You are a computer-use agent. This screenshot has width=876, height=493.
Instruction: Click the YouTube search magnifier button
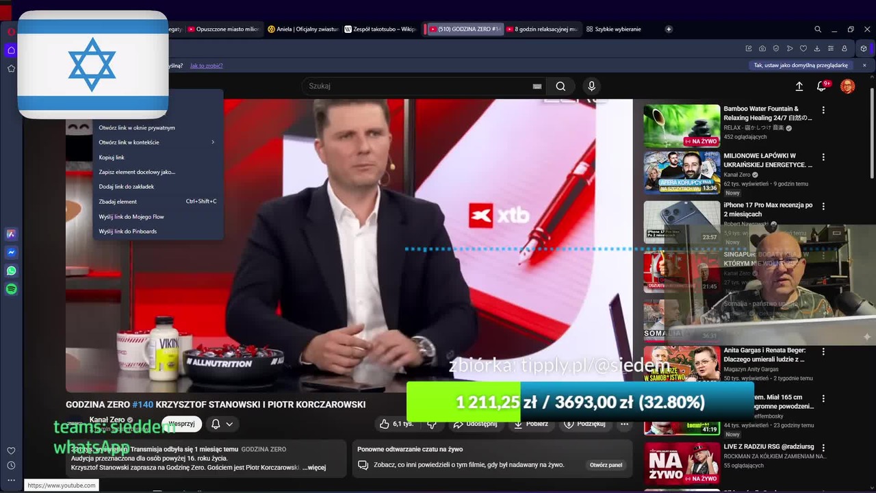click(561, 86)
